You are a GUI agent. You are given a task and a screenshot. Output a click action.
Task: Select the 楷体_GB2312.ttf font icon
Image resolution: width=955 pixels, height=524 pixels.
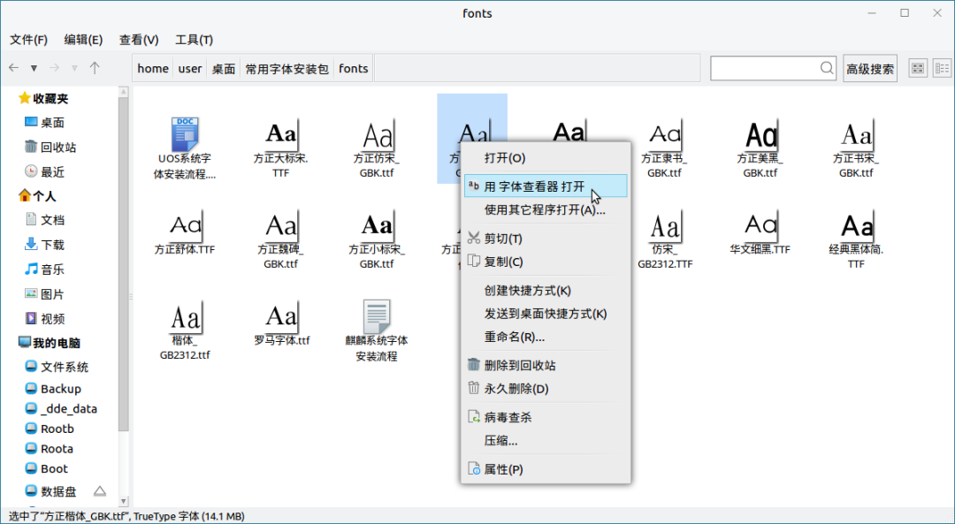pyautogui.click(x=185, y=316)
